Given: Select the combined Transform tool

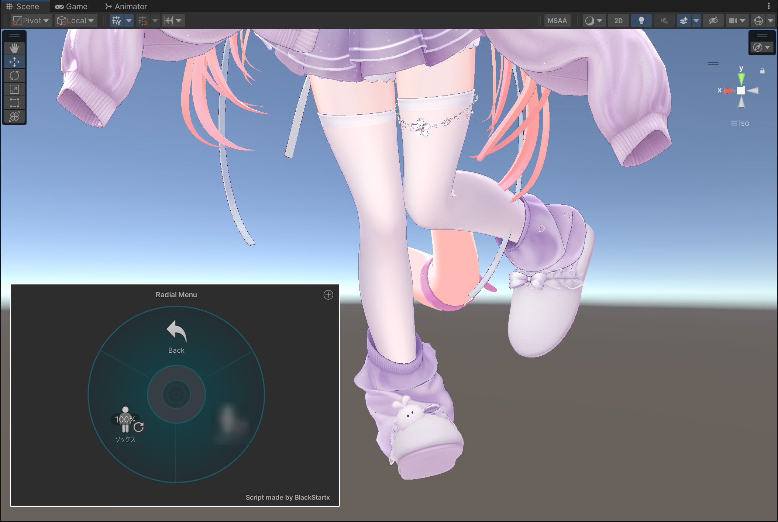Looking at the screenshot, I should click(14, 117).
